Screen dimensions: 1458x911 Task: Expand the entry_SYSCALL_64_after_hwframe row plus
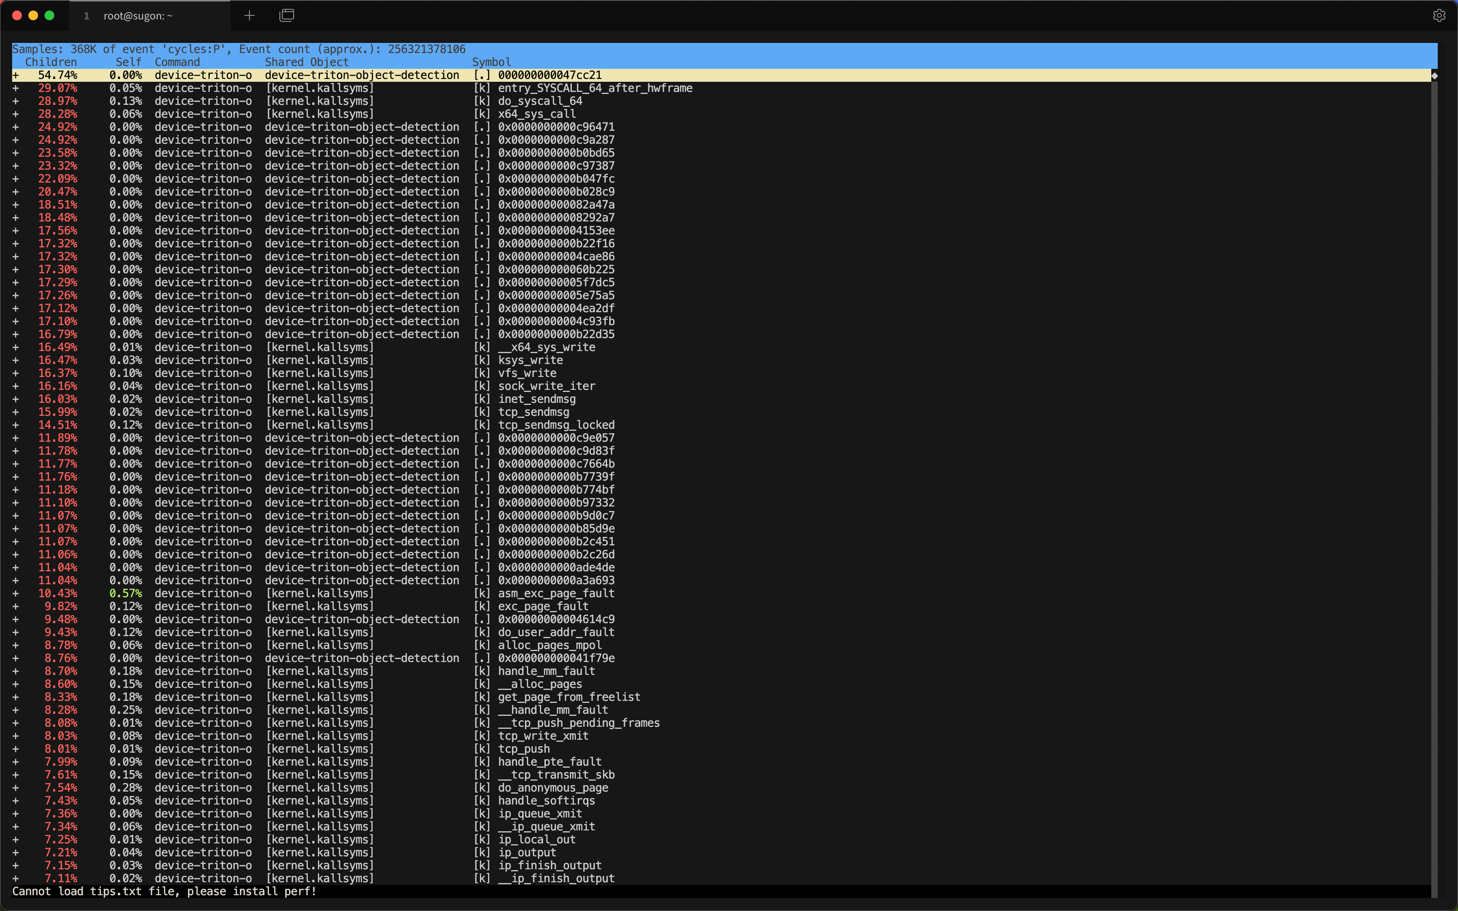pos(16,88)
